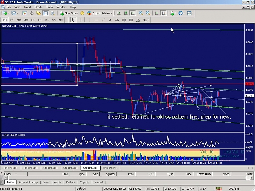The height and width of the screenshot is (191, 255).
Task: Click the New Order button
Action: [69, 13]
